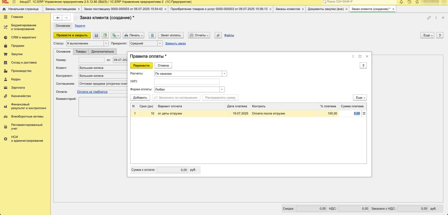Click Отмена in the payment rules dialog
This screenshot has height=215, width=448.
click(x=163, y=65)
